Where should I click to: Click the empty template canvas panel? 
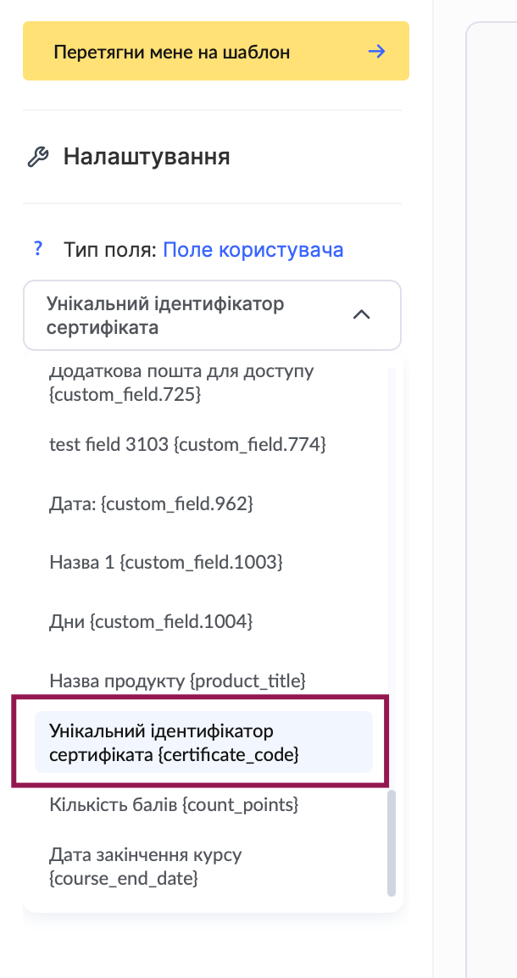point(492,492)
